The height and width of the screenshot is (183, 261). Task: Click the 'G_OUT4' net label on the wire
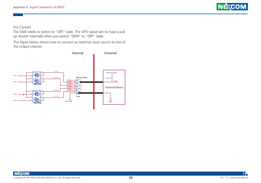(x=56, y=96)
